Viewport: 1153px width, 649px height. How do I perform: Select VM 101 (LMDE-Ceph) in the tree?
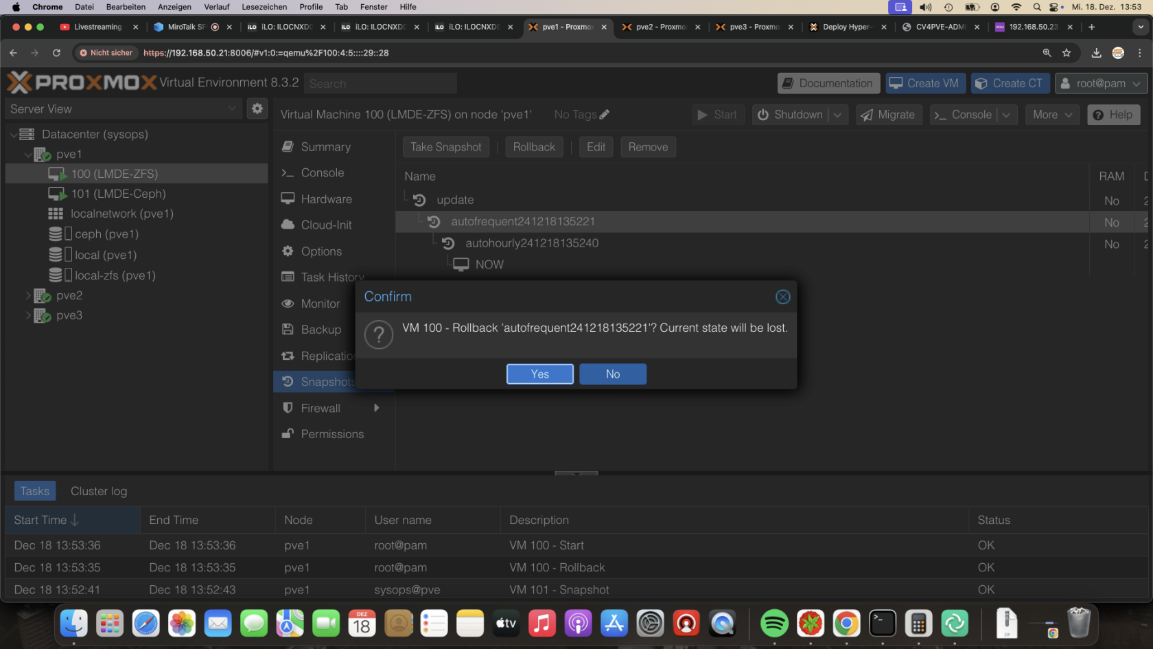(x=137, y=194)
